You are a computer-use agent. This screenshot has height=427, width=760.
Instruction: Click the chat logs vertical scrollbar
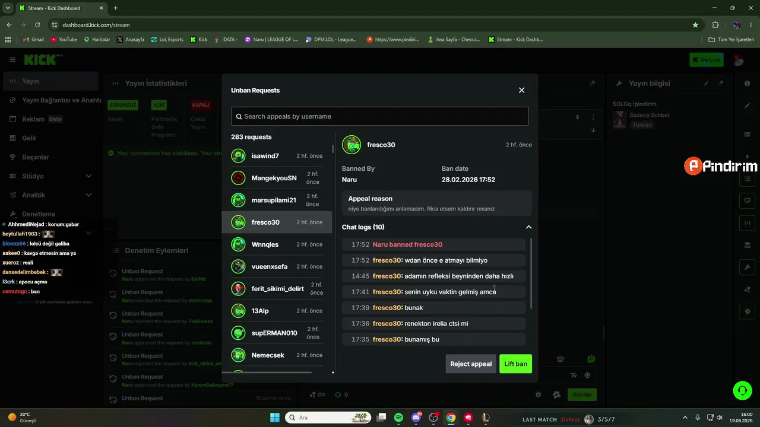pyautogui.click(x=530, y=273)
